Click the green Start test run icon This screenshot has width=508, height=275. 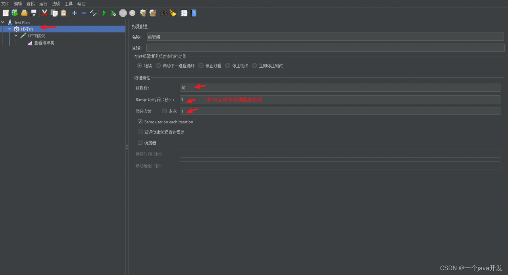coord(104,13)
